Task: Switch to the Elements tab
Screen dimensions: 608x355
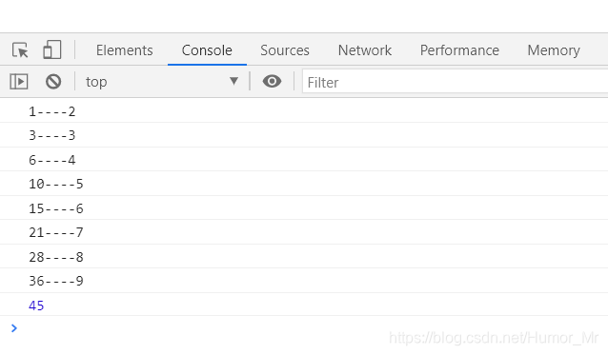Action: (125, 50)
